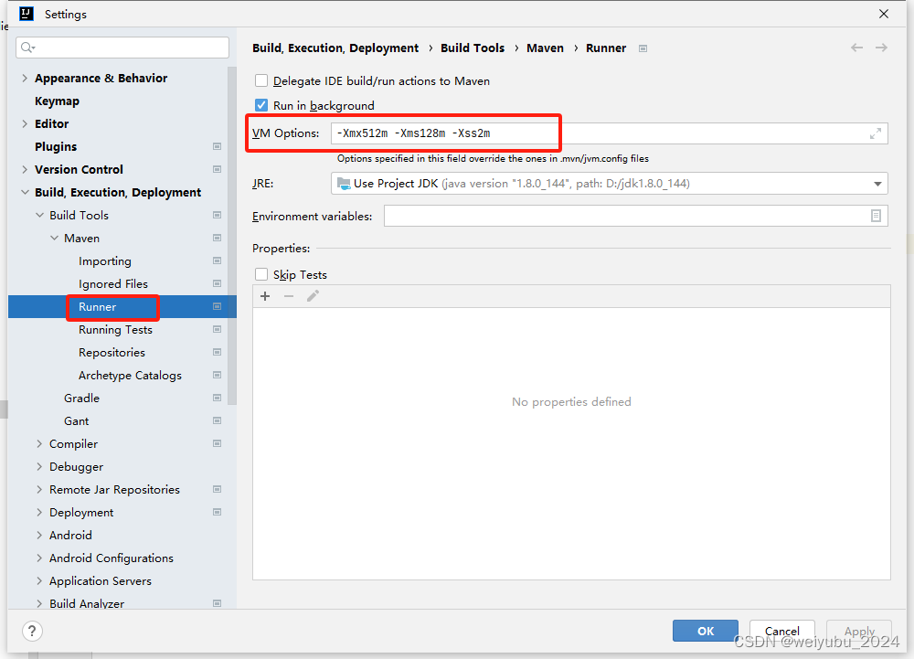Add a new Maven property with plus icon
This screenshot has height=659, width=914.
point(264,295)
